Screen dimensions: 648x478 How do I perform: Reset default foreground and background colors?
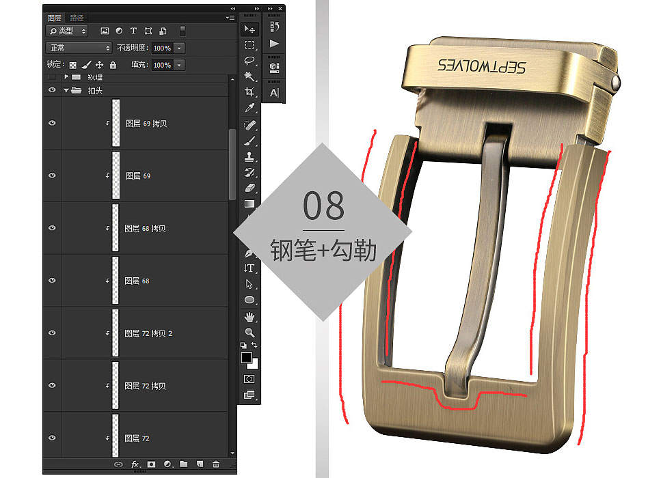243,345
